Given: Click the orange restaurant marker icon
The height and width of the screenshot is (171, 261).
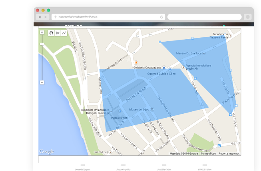Looking at the screenshot, I should [x=136, y=62].
